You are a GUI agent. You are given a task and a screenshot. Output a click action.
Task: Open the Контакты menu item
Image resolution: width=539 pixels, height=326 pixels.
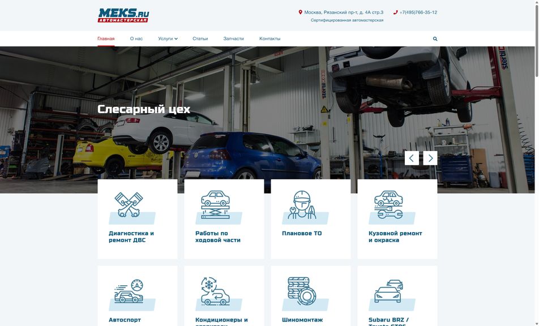pyautogui.click(x=270, y=39)
